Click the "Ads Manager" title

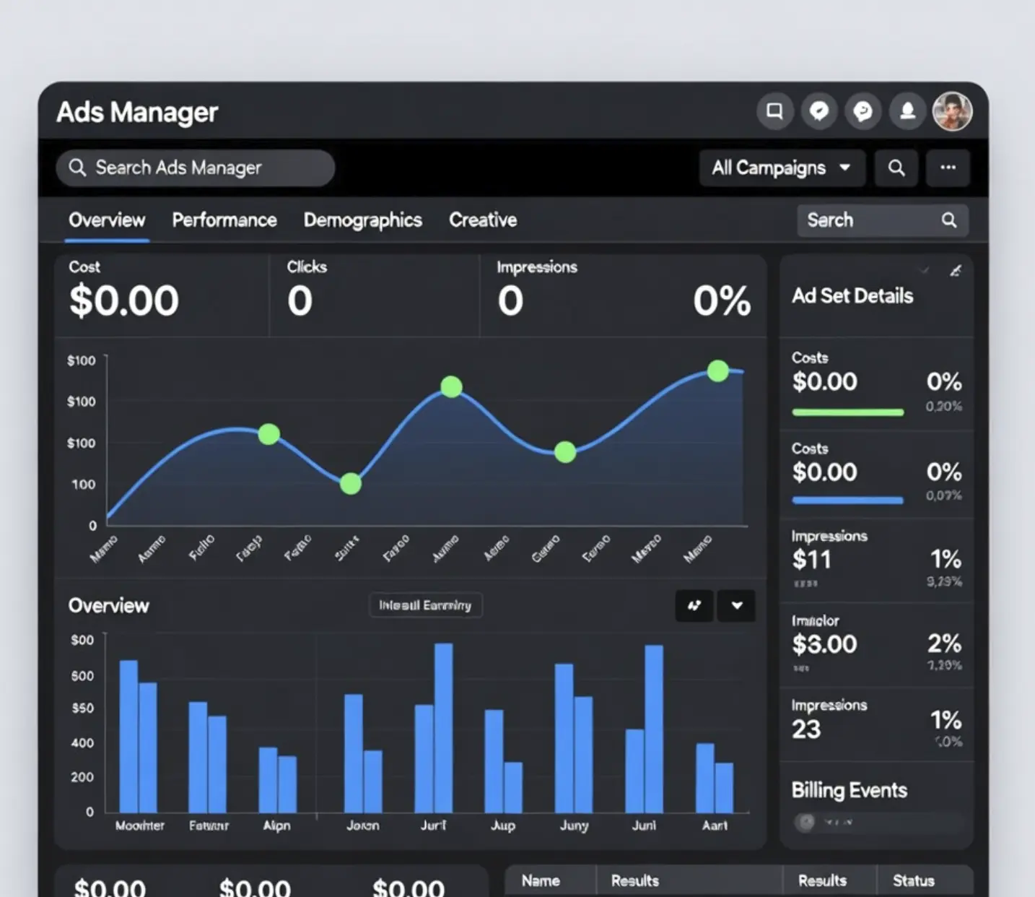tap(137, 112)
